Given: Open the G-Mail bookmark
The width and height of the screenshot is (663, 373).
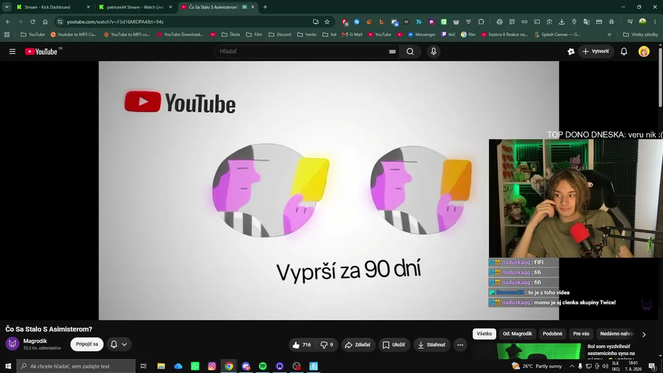Looking at the screenshot, I should [352, 35].
